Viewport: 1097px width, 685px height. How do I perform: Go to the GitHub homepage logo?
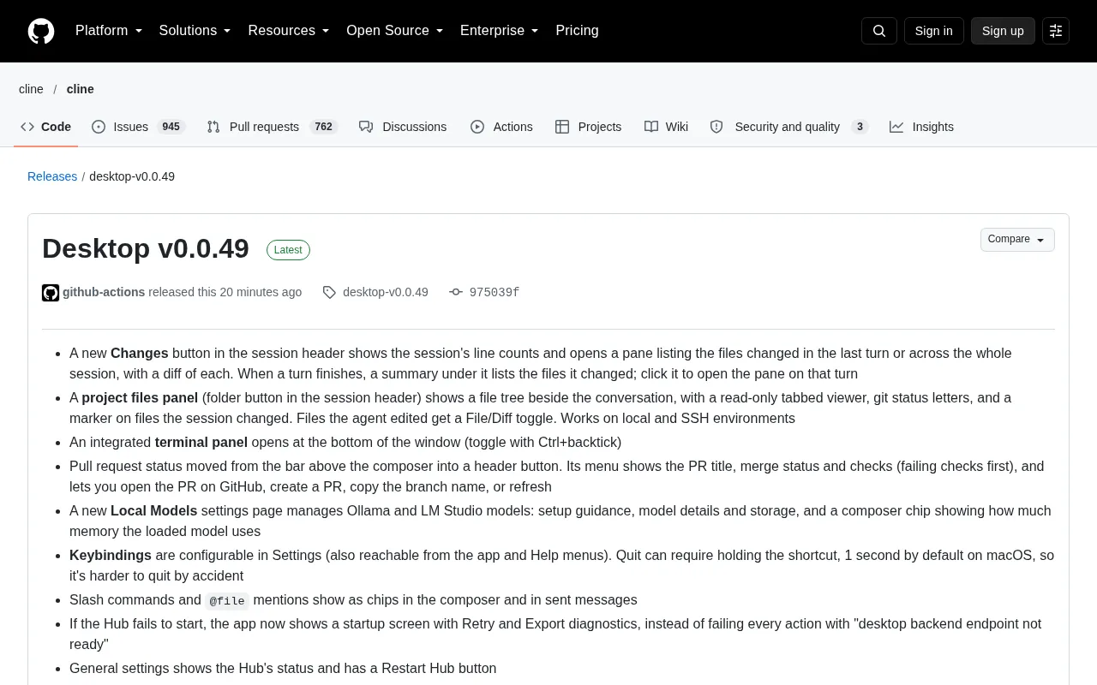pyautogui.click(x=41, y=31)
